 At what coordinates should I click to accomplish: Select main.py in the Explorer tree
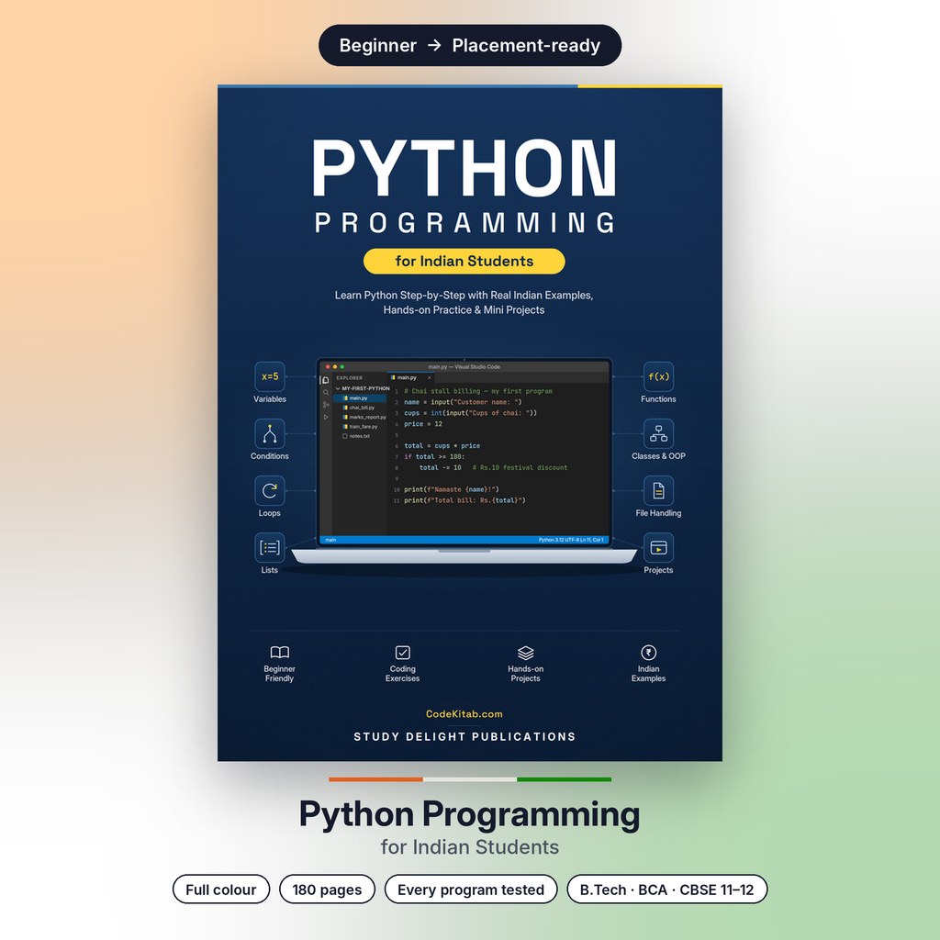click(360, 398)
